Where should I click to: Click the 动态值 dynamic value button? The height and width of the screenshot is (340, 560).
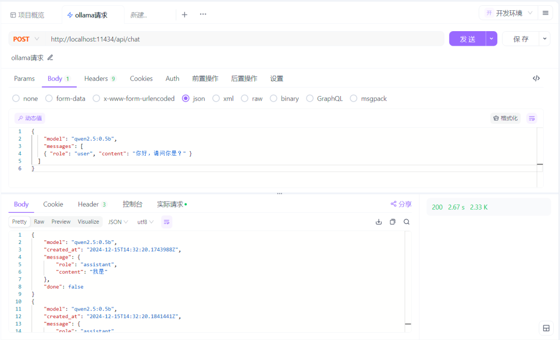click(30, 118)
